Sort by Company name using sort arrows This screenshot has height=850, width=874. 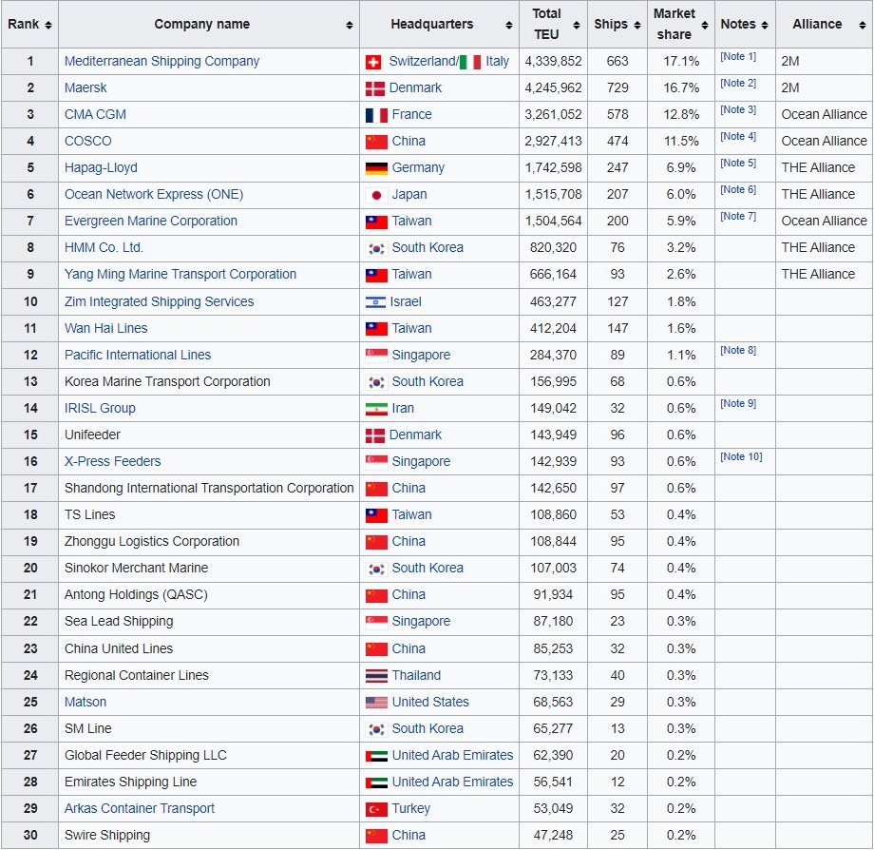click(x=350, y=25)
